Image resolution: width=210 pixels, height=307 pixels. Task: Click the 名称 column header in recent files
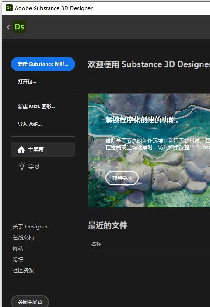pyautogui.click(x=96, y=244)
